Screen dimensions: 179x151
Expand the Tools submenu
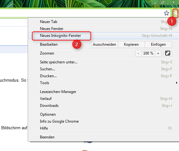(x=104, y=83)
